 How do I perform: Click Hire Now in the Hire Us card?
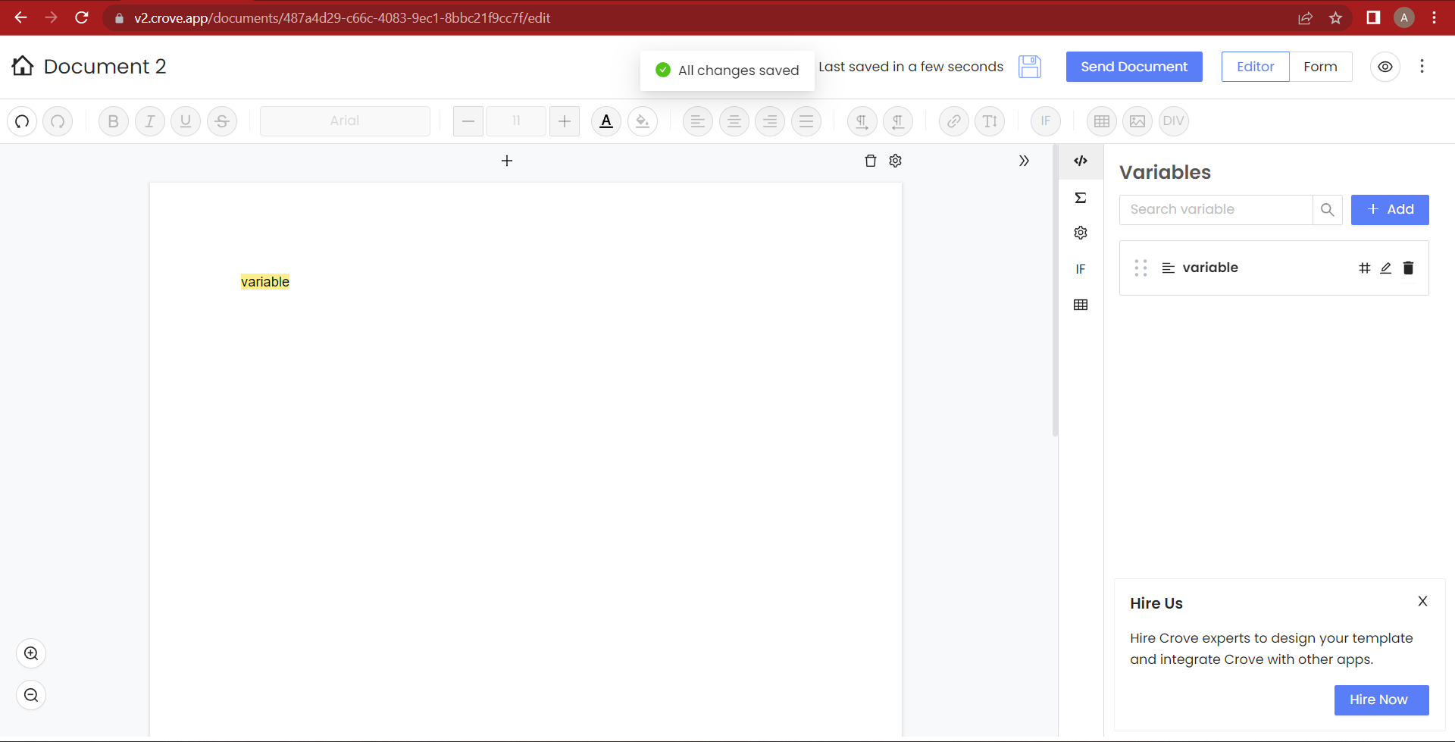pyautogui.click(x=1380, y=700)
